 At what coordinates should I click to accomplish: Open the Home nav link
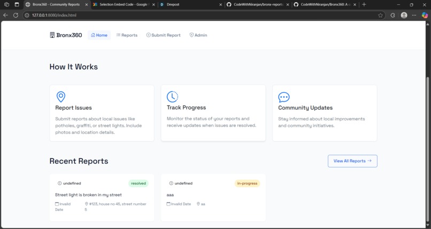(x=99, y=35)
